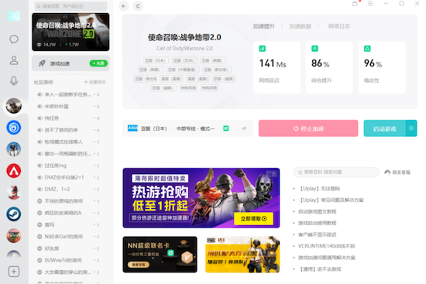Toggle the green 免费 badge on 游戏加速
The height and width of the screenshot is (284, 426).
coord(98,63)
